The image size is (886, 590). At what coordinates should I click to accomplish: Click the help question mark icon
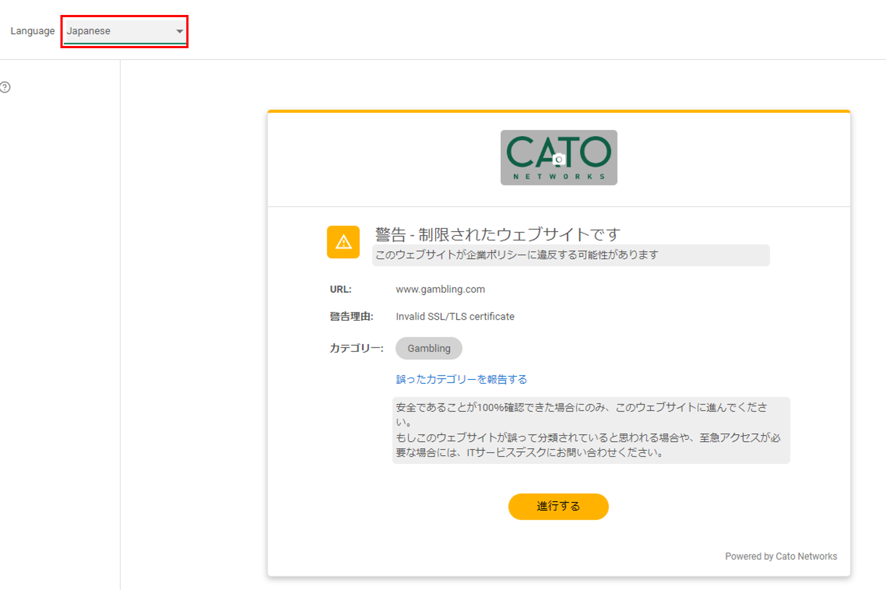point(5,87)
